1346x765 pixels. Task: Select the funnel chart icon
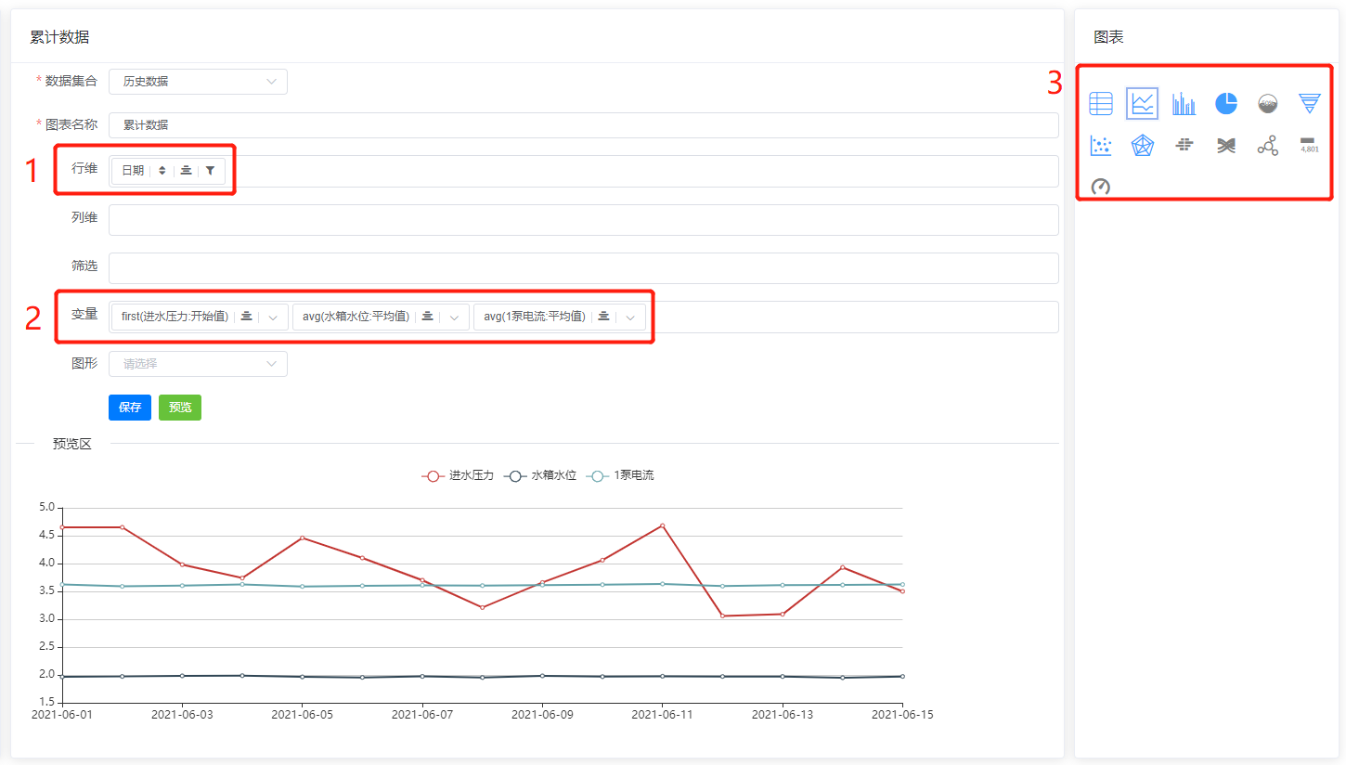1309,104
